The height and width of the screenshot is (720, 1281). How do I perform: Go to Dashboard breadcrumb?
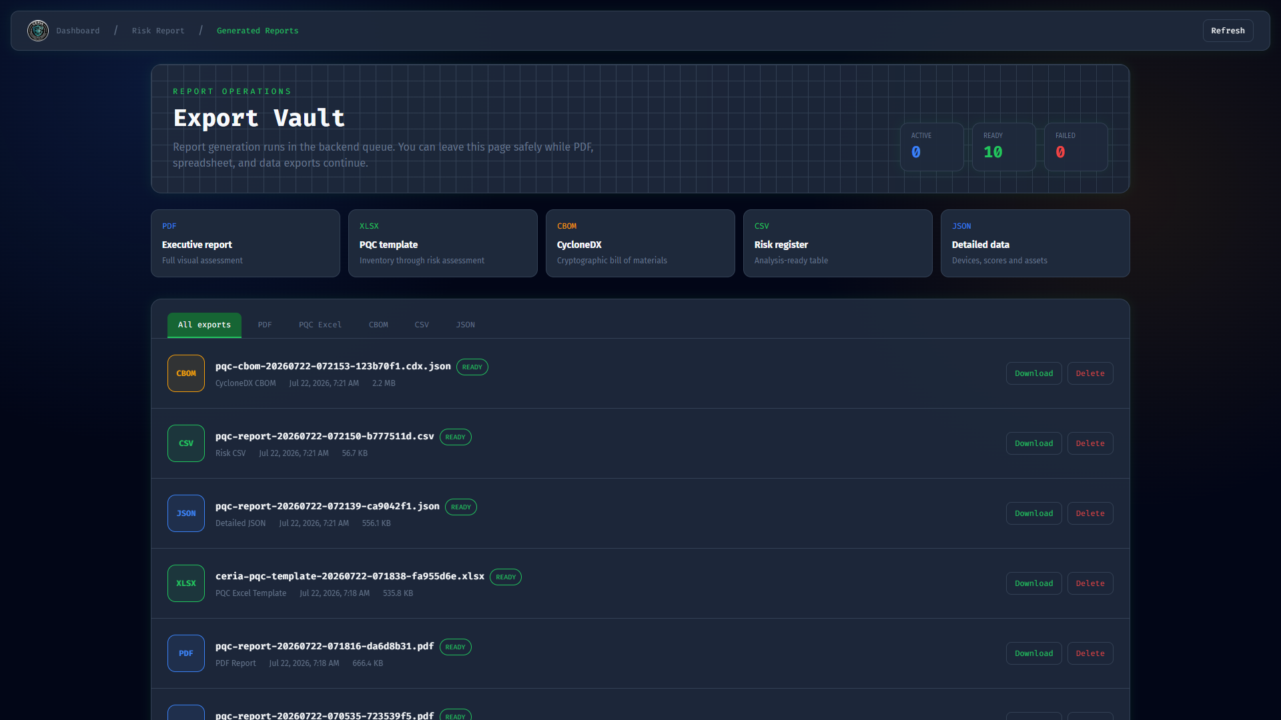[x=78, y=31]
